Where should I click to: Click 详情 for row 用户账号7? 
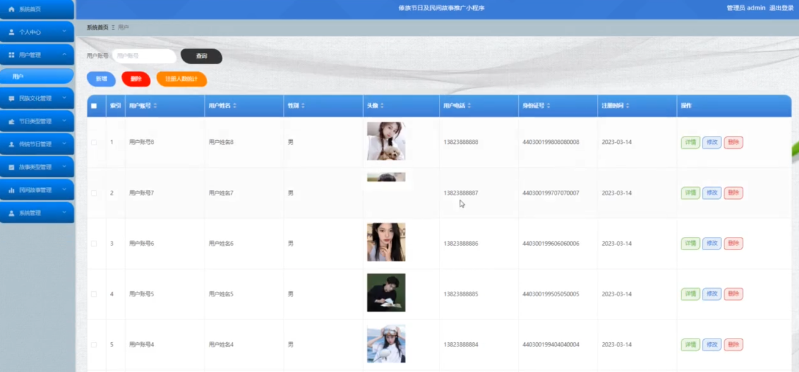click(690, 193)
